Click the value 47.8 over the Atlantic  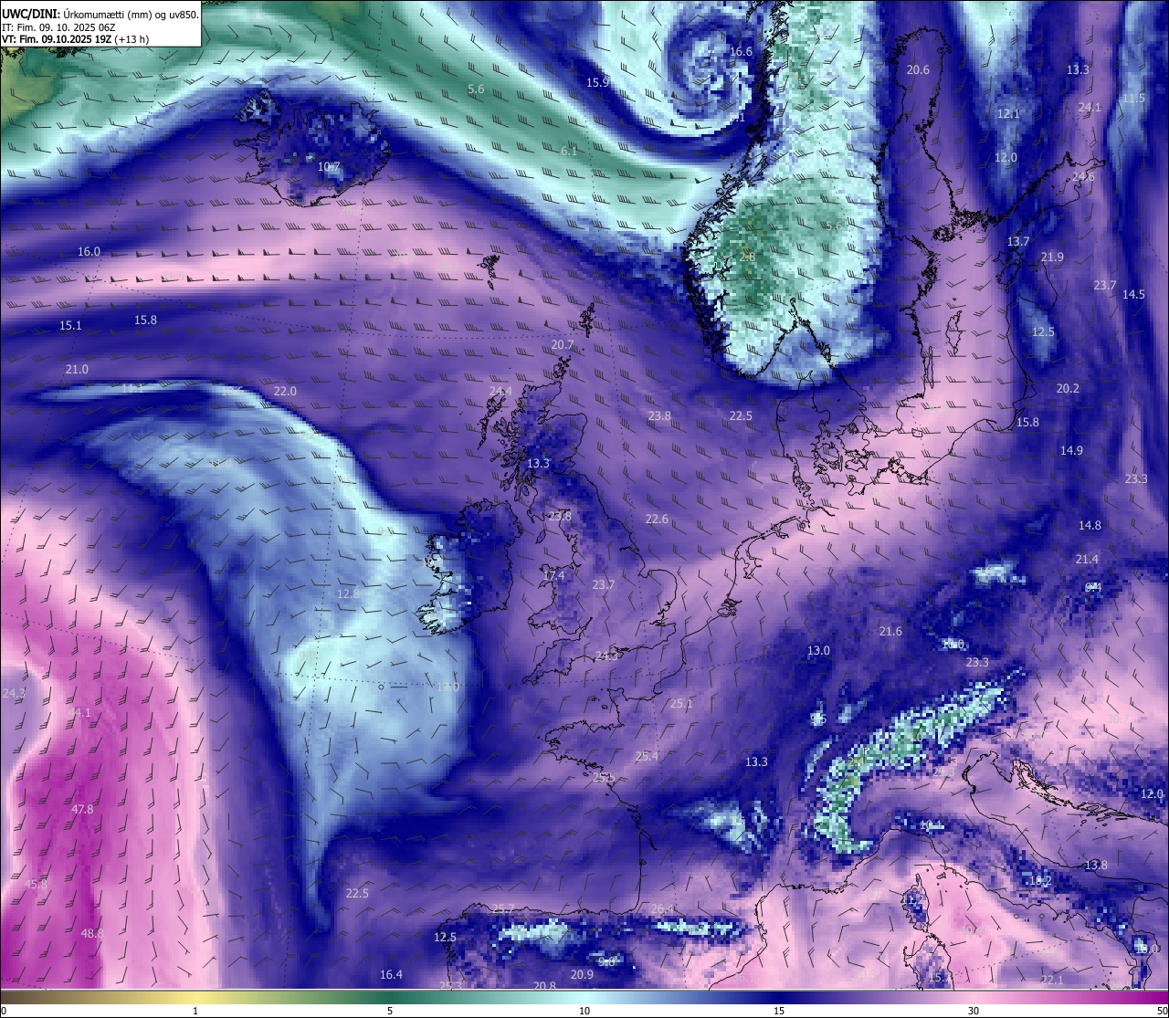(82, 810)
